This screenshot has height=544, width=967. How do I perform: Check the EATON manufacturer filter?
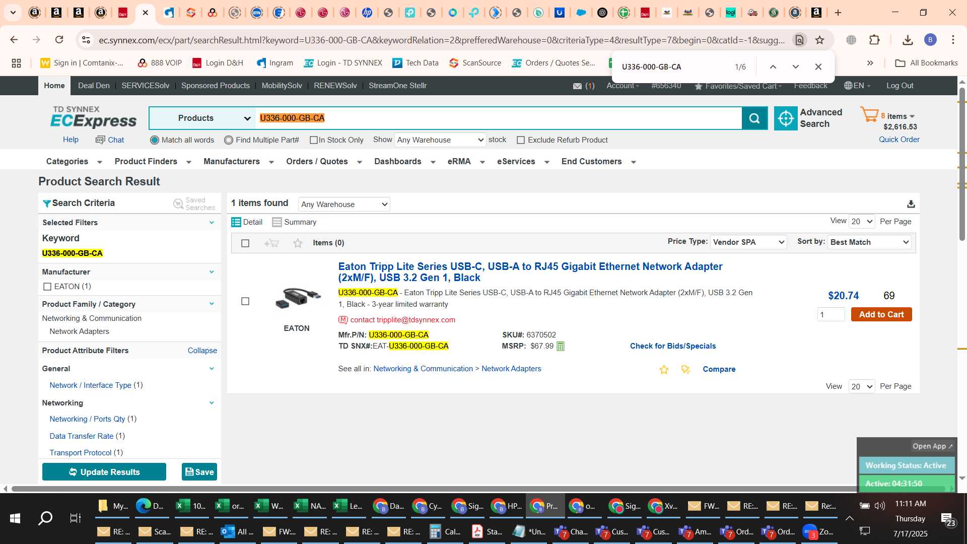pyautogui.click(x=47, y=287)
